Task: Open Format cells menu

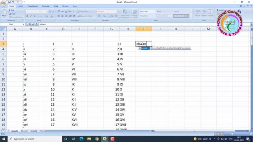Action: (210, 13)
